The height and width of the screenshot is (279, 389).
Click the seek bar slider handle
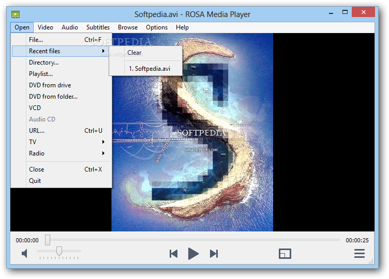(48, 240)
